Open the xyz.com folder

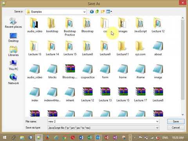(140, 48)
